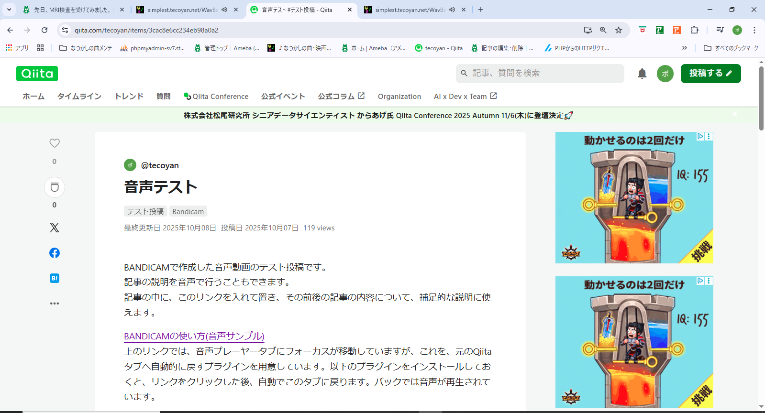Open the notifications bell
This screenshot has width=765, height=413.
pos(642,74)
